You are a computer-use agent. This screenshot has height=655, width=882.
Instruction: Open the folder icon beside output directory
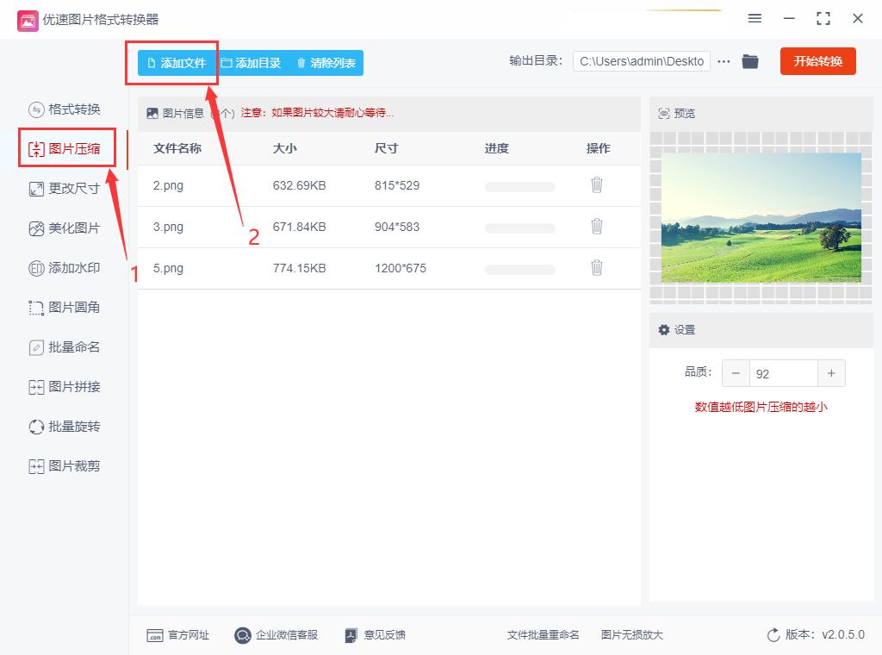coord(749,60)
